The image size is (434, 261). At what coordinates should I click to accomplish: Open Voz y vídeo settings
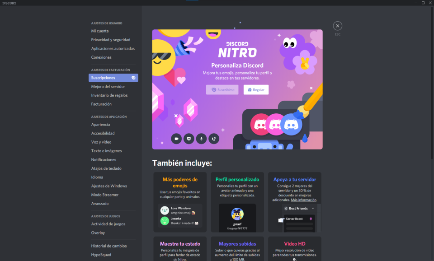tap(101, 142)
